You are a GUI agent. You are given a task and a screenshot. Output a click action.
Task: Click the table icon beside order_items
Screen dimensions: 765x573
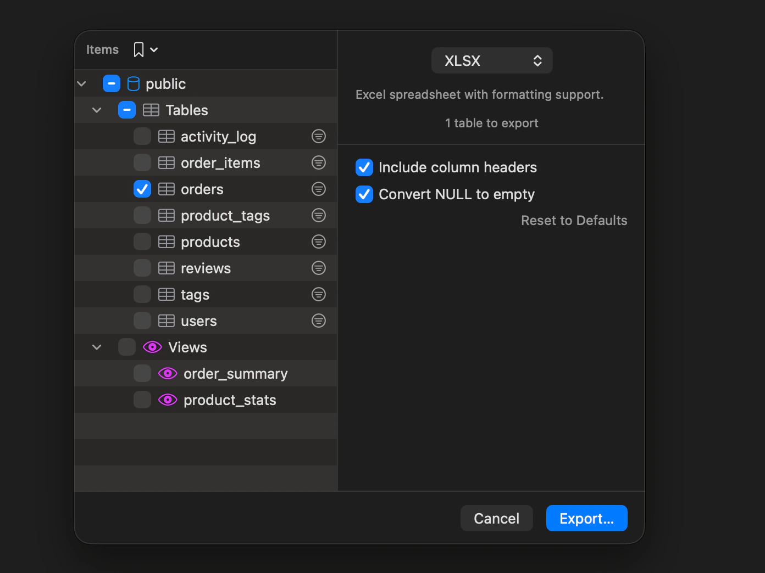pos(167,162)
